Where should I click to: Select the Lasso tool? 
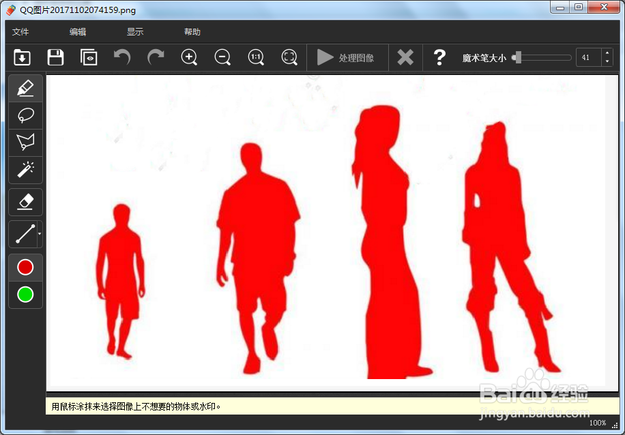pos(25,115)
